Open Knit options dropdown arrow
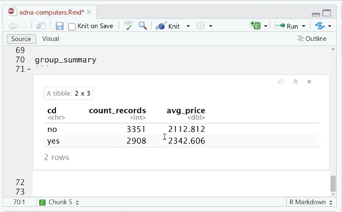Viewport: 342px width, 212px height. (188, 26)
